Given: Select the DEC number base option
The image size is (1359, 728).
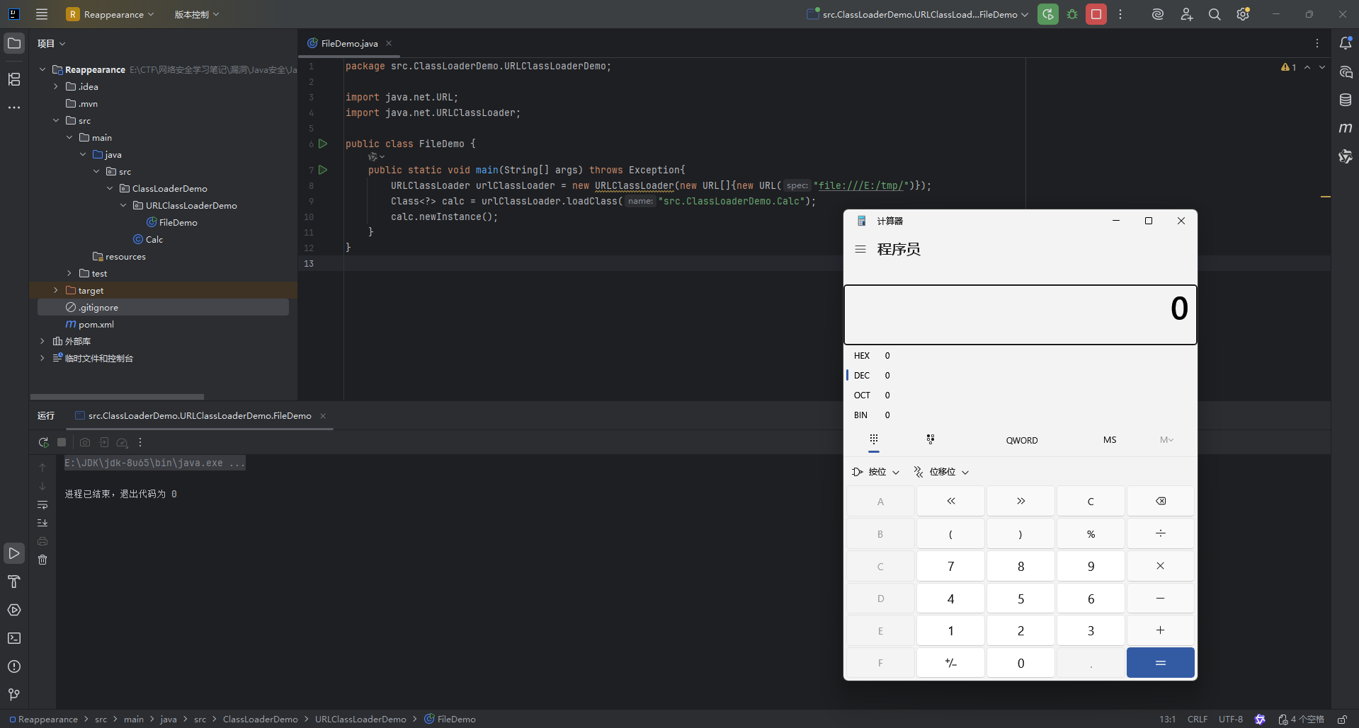Looking at the screenshot, I should pos(862,376).
